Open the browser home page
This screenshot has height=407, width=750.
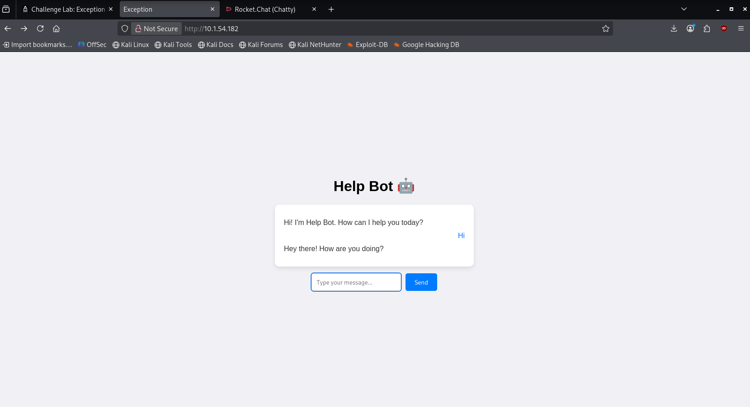point(56,28)
